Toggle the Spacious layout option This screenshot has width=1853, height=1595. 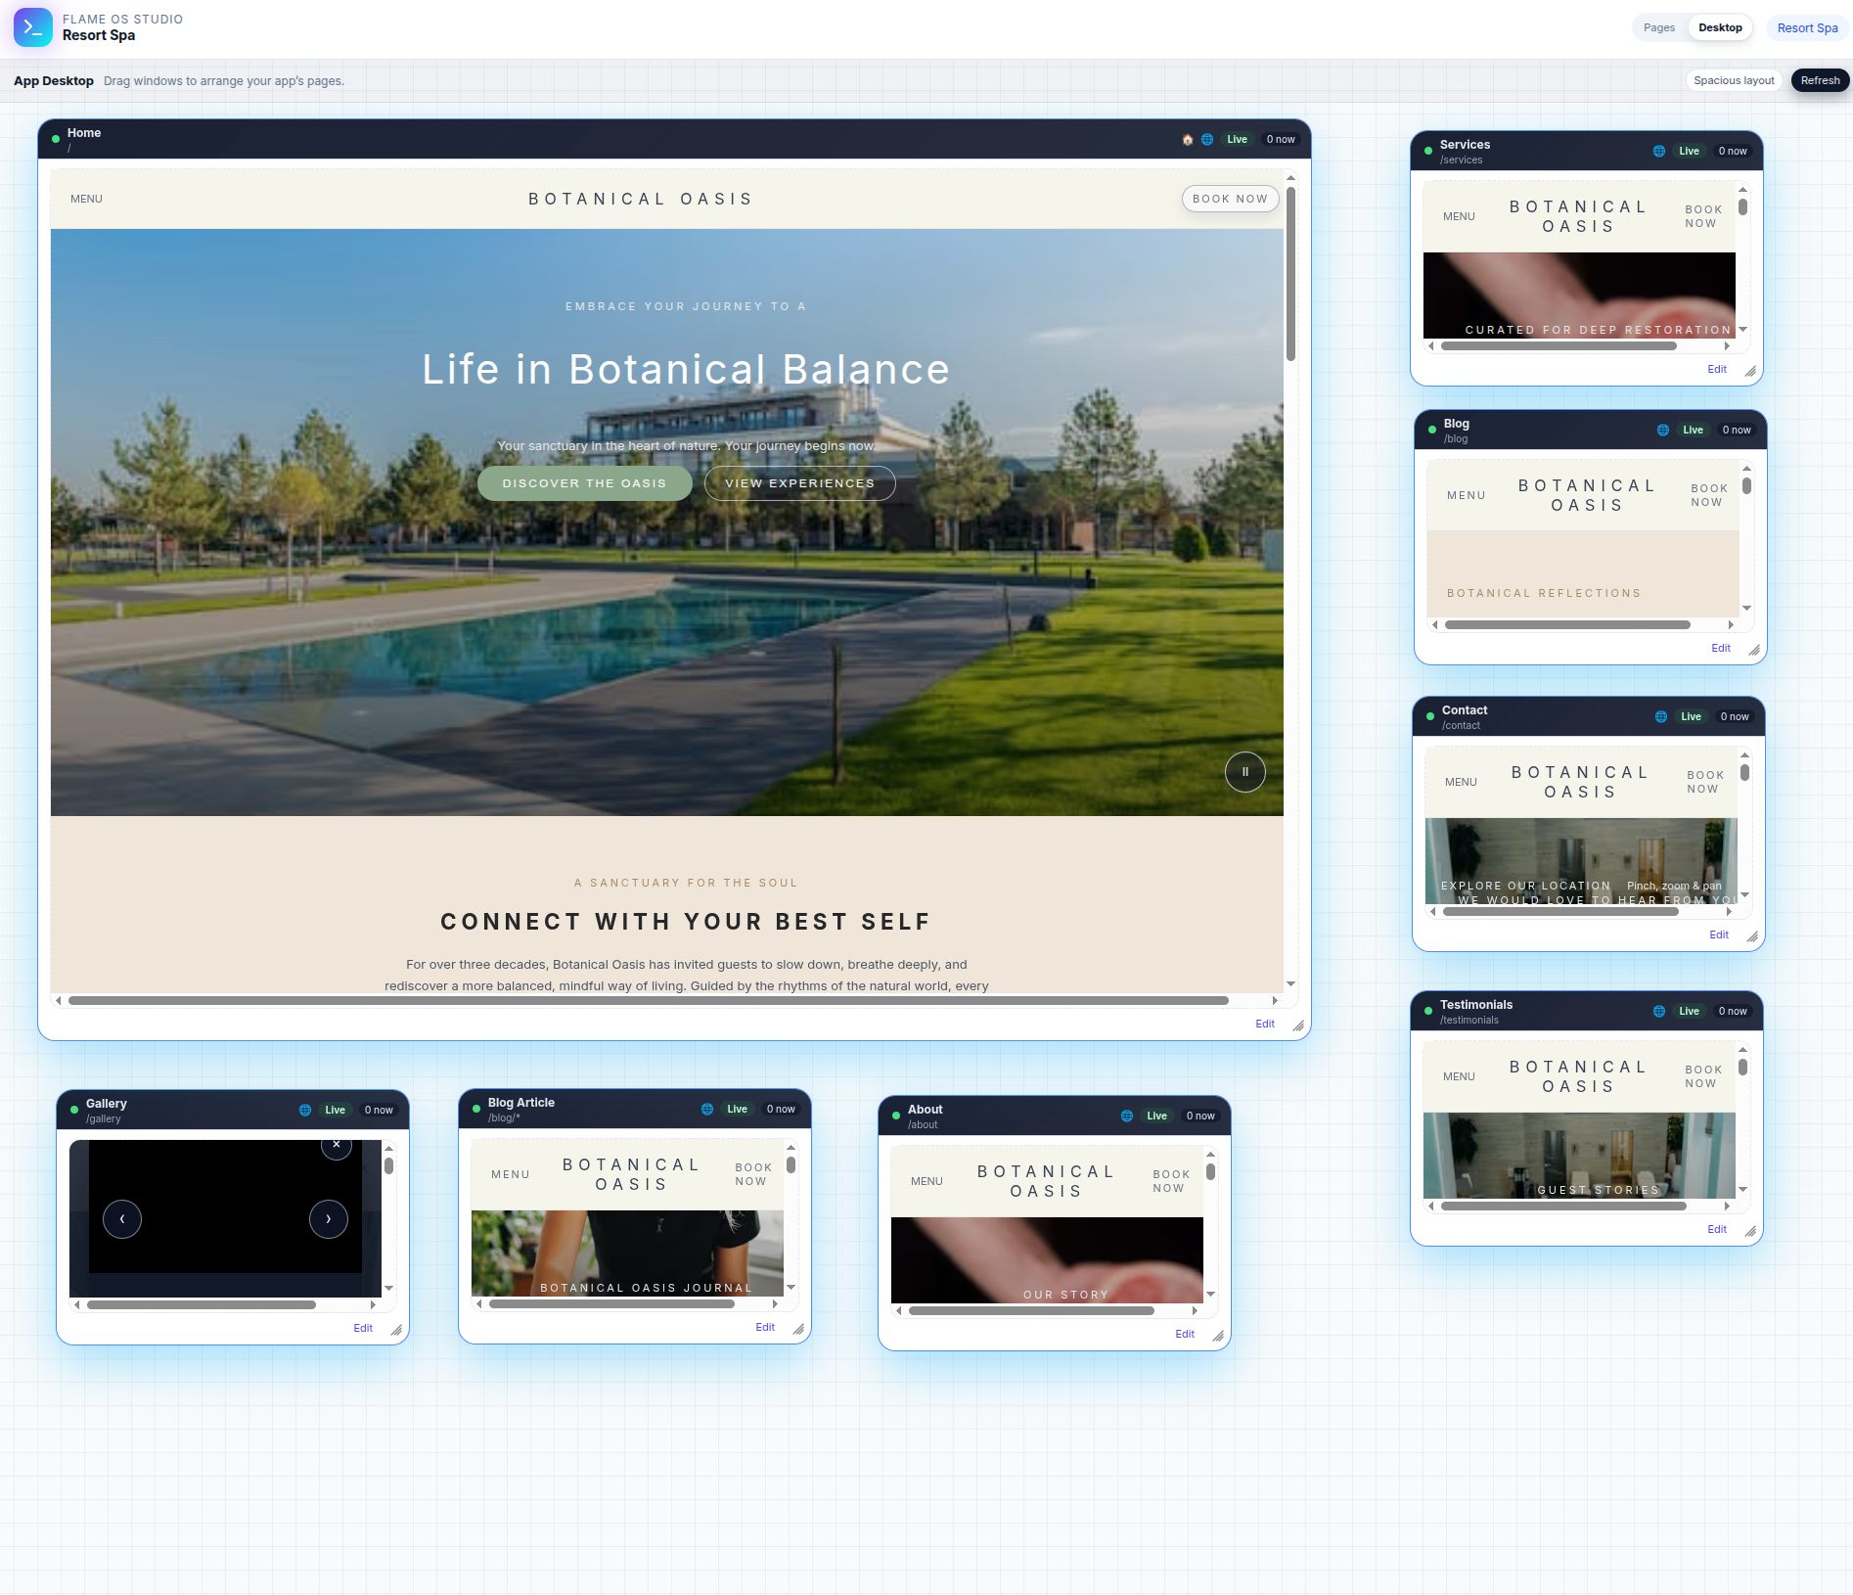1734,81
